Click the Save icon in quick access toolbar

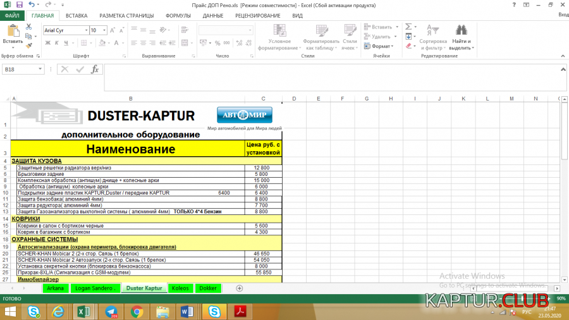click(x=20, y=4)
